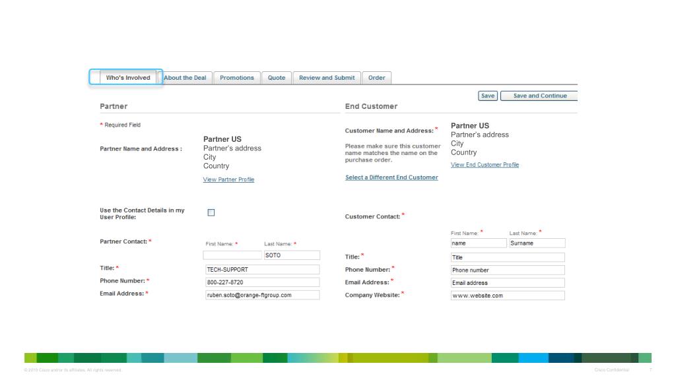Click the 'Partner' section heading
Image resolution: width=676 pixels, height=380 pixels.
[x=114, y=106]
